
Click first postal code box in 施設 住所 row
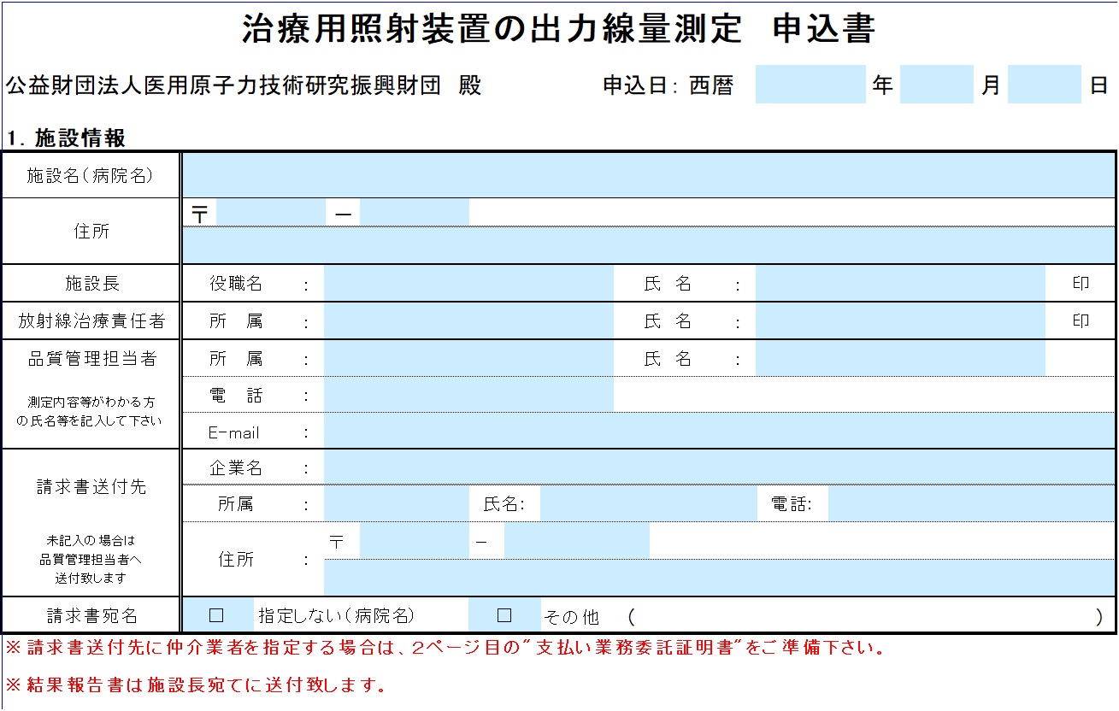click(x=271, y=212)
